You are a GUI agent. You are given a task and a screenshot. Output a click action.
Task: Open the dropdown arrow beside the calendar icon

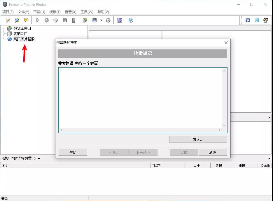(x=101, y=20)
